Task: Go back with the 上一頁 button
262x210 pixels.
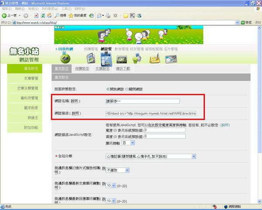Action: pos(9,16)
